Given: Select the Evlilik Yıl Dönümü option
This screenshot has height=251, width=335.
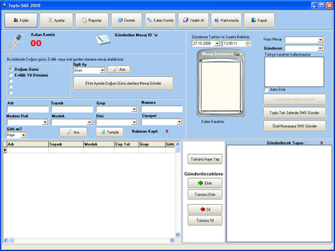Looking at the screenshot, I should pos(11,75).
